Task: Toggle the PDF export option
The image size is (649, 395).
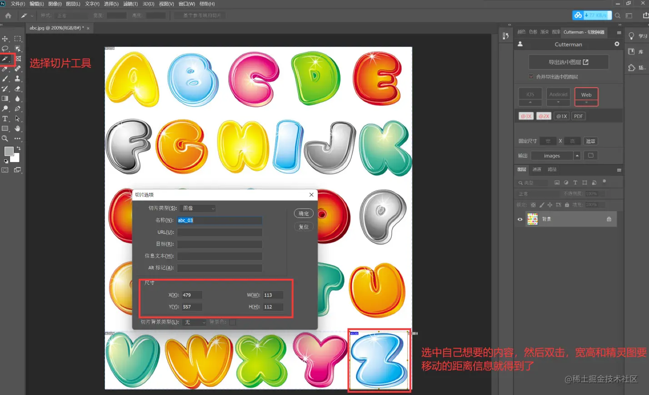Action: point(578,116)
